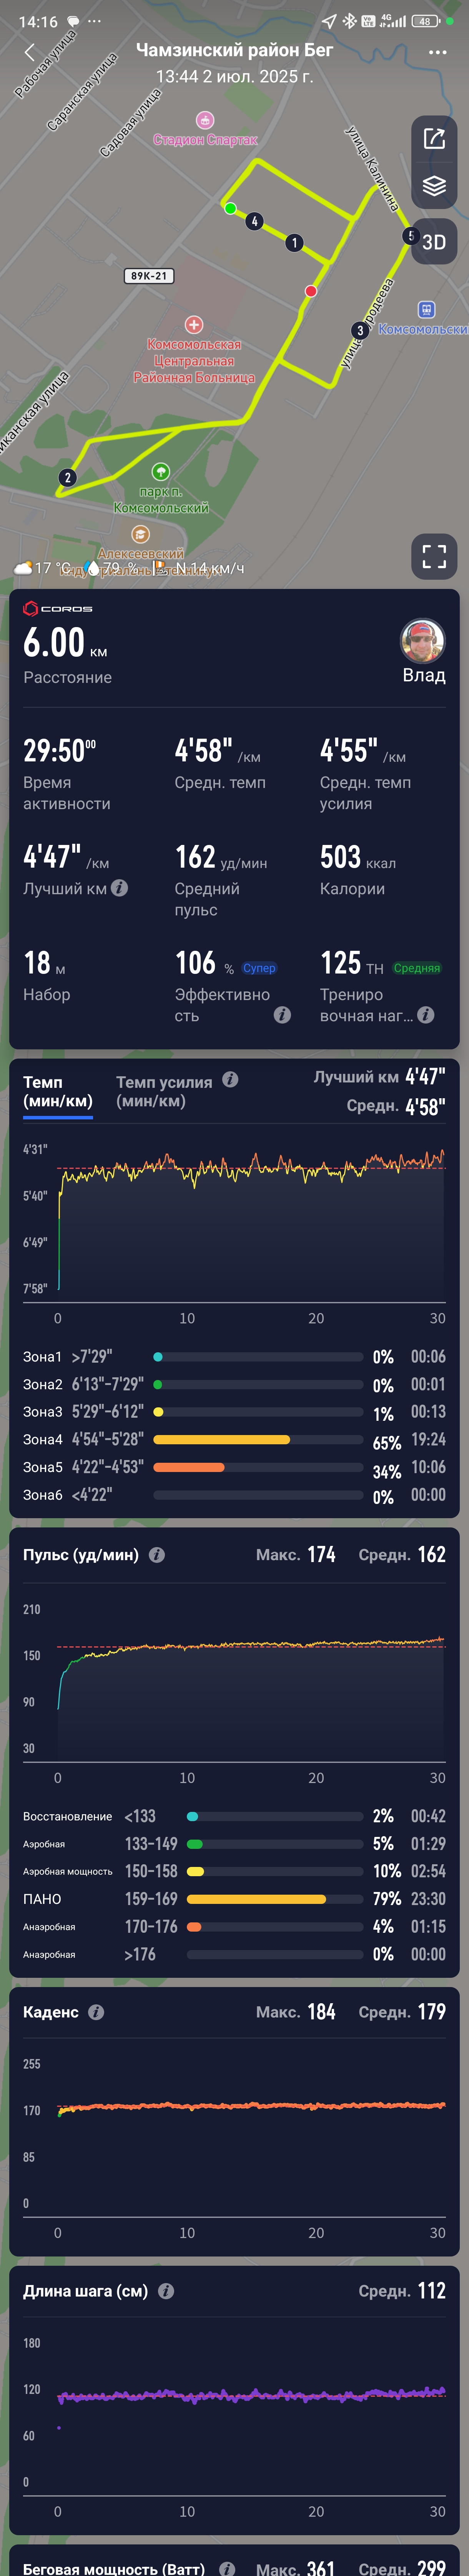Switch the map to 3D view
This screenshot has height=2576, width=469.
[434, 242]
